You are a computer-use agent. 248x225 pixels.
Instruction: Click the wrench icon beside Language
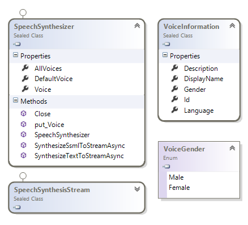pyautogui.click(x=174, y=109)
